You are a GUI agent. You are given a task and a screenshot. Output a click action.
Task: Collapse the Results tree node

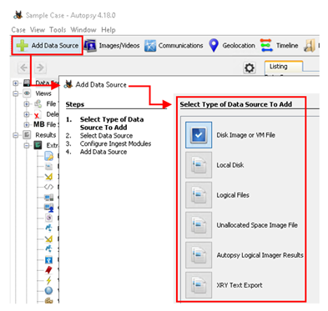pyautogui.click(x=16, y=135)
